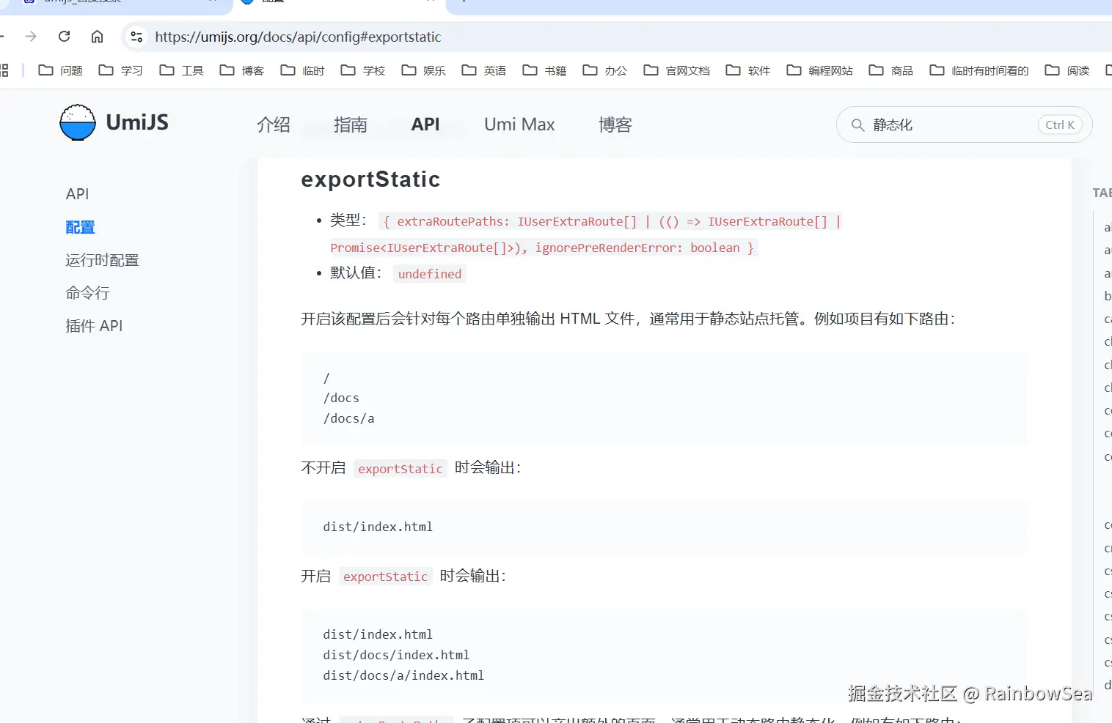Screen dimensions: 1112x723
Task: Open 插件 API in the sidebar
Action: coord(94,326)
